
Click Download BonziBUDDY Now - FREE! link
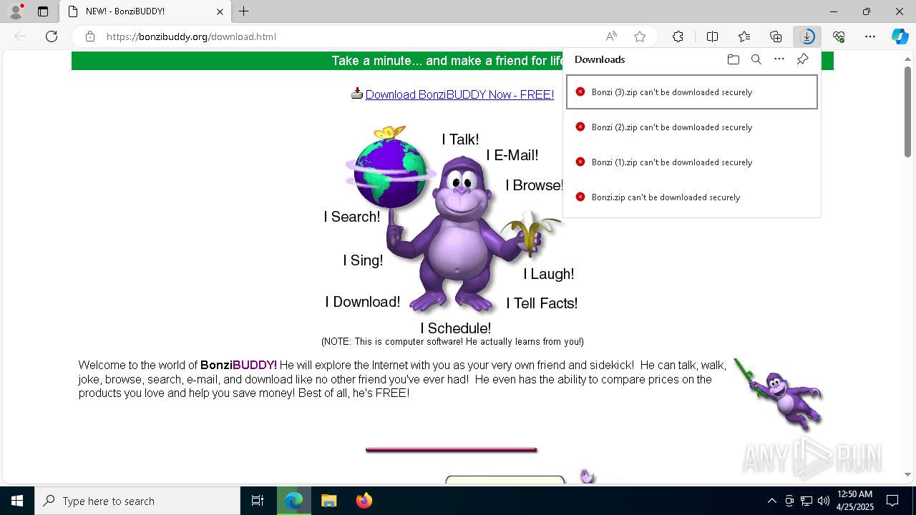pyautogui.click(x=459, y=94)
